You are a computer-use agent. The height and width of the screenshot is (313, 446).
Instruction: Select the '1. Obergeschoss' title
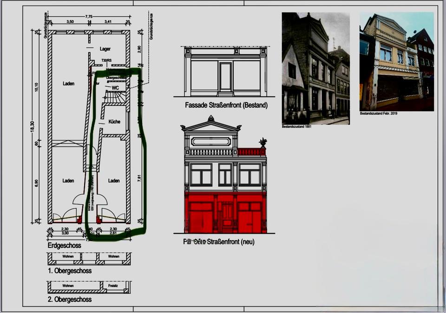click(69, 271)
